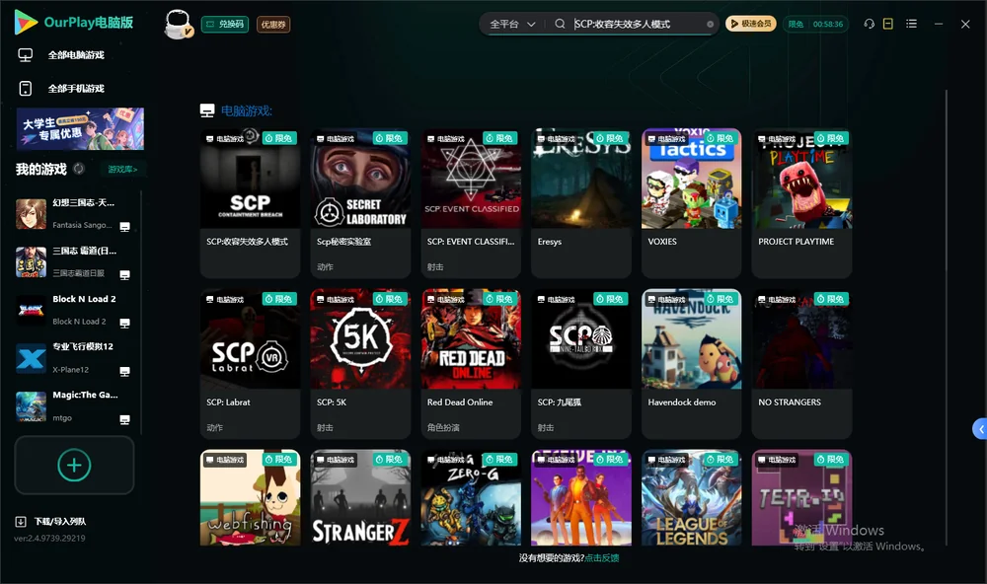Click PC icon on Magic:The Gathering row

pyautogui.click(x=124, y=420)
